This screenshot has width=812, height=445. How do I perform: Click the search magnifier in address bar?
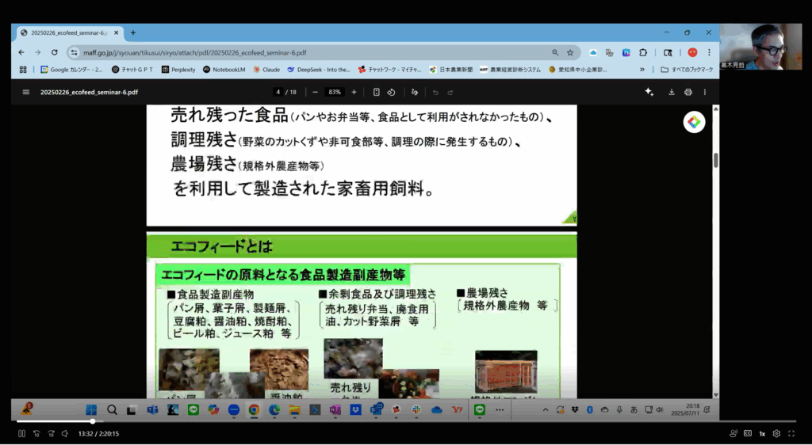555,53
